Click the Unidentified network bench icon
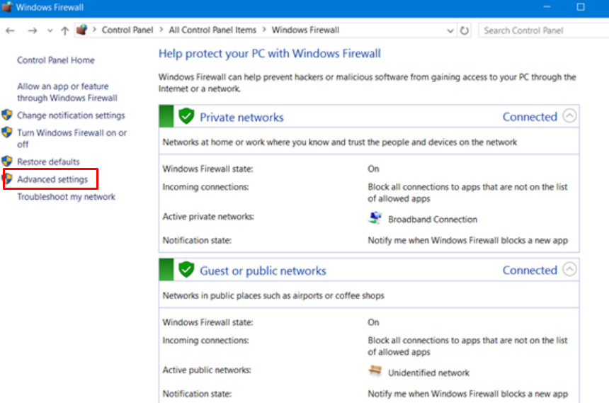 (375, 370)
